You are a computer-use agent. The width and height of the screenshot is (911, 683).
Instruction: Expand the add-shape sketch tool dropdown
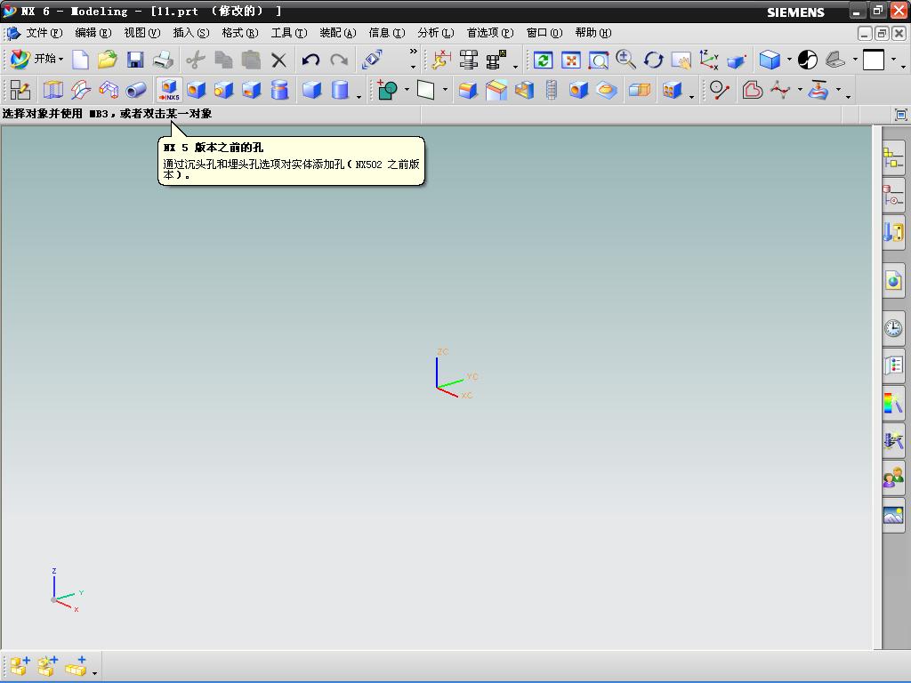407,90
